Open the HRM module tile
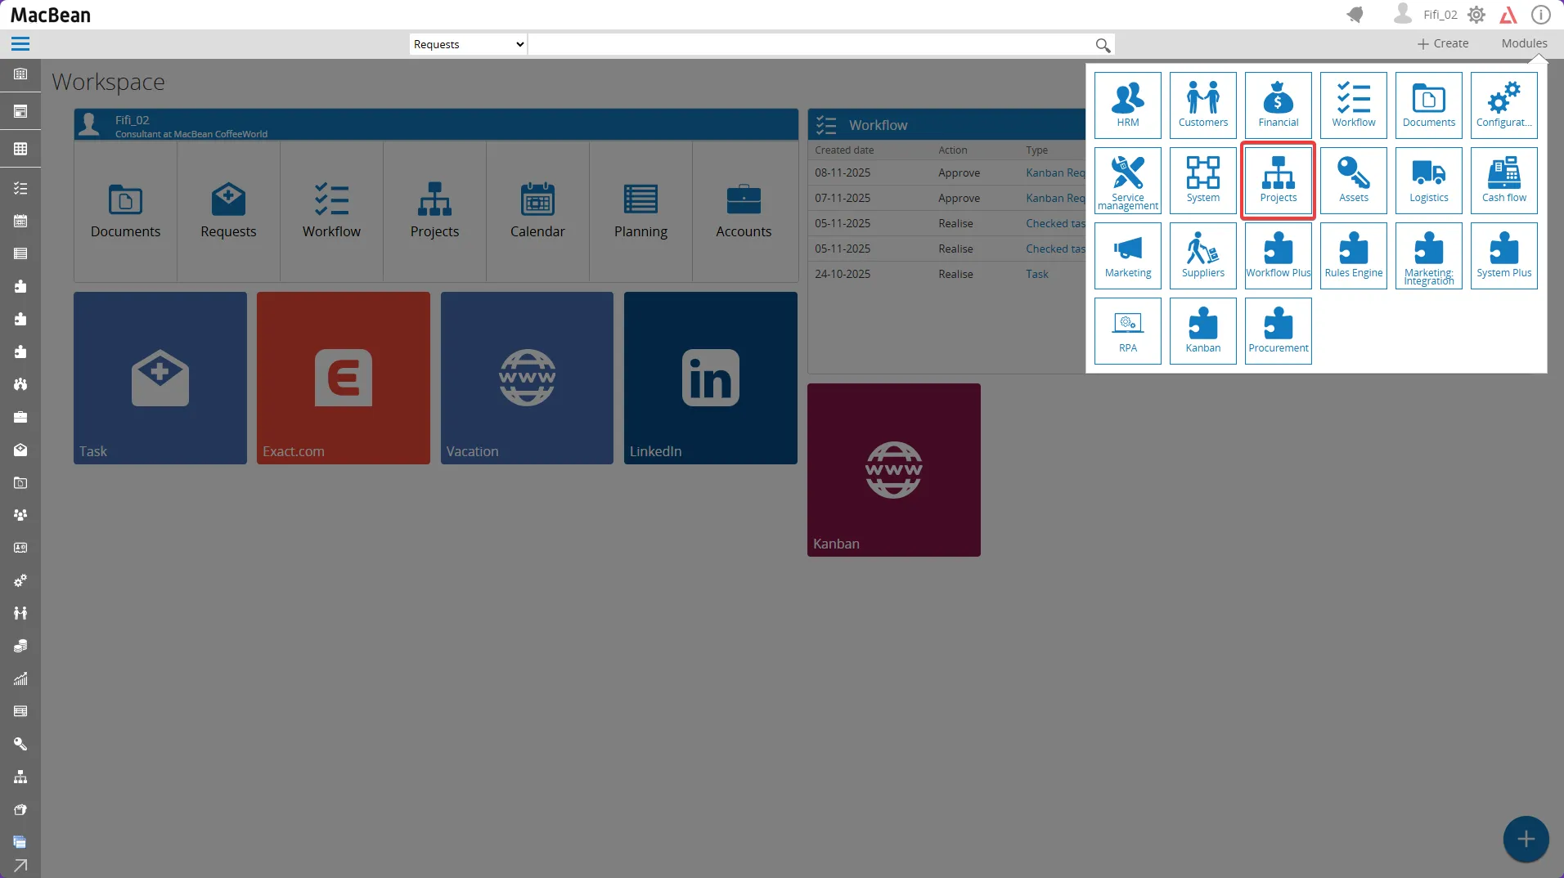Viewport: 1564px width, 878px height. click(1127, 105)
